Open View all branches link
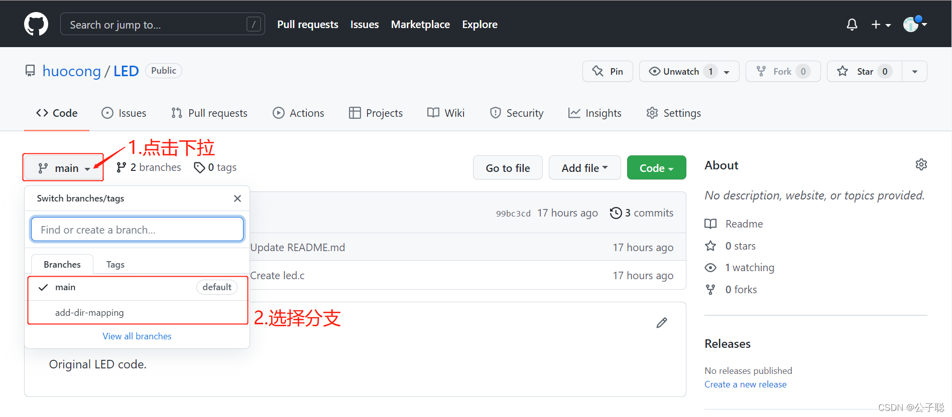 pos(137,336)
